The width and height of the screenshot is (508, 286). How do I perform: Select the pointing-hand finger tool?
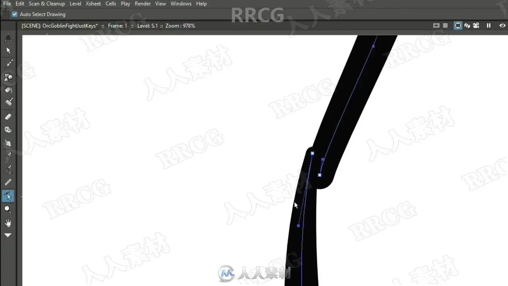click(8, 143)
